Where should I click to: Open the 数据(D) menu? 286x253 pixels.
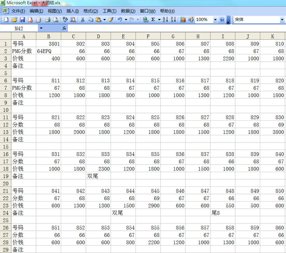(128, 11)
